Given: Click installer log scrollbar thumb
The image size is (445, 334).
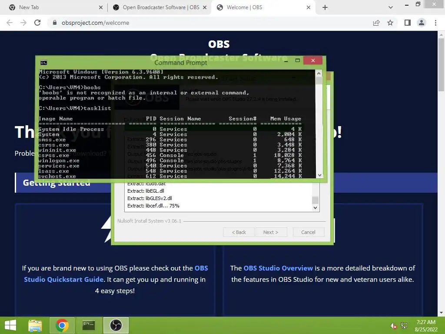Looking at the screenshot, I should [x=315, y=200].
